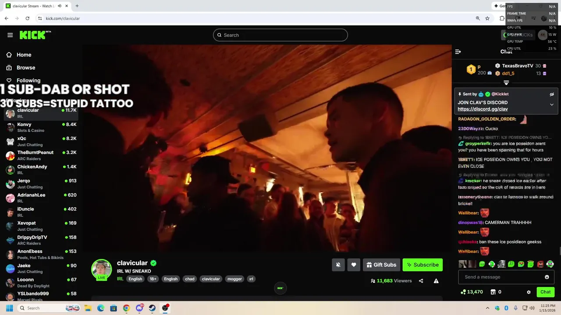Image resolution: width=561 pixels, height=315 pixels.
Task: Insert the red angry face emote
Action: click(x=540, y=264)
